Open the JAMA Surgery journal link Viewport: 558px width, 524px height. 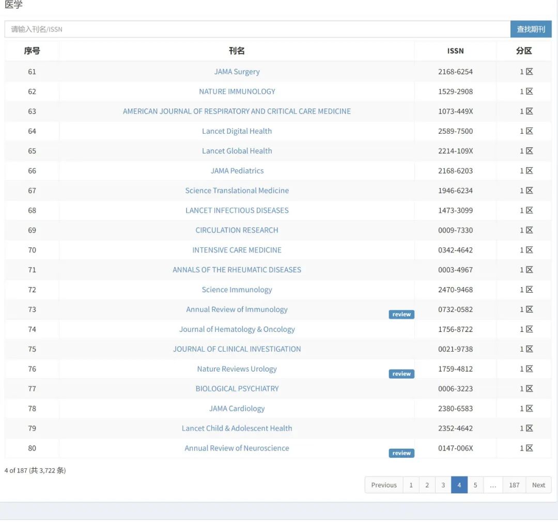tap(237, 72)
